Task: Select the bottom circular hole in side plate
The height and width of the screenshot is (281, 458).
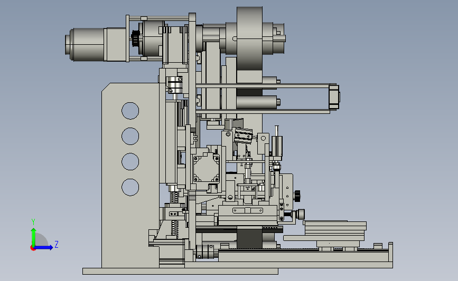Action: pyautogui.click(x=130, y=187)
